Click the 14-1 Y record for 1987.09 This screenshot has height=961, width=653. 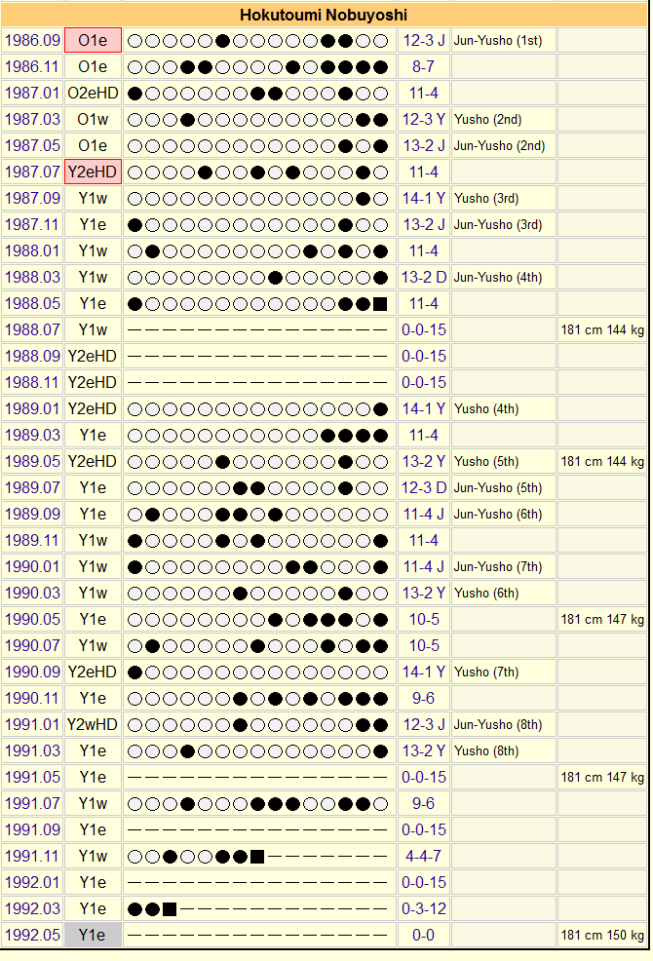[424, 199]
